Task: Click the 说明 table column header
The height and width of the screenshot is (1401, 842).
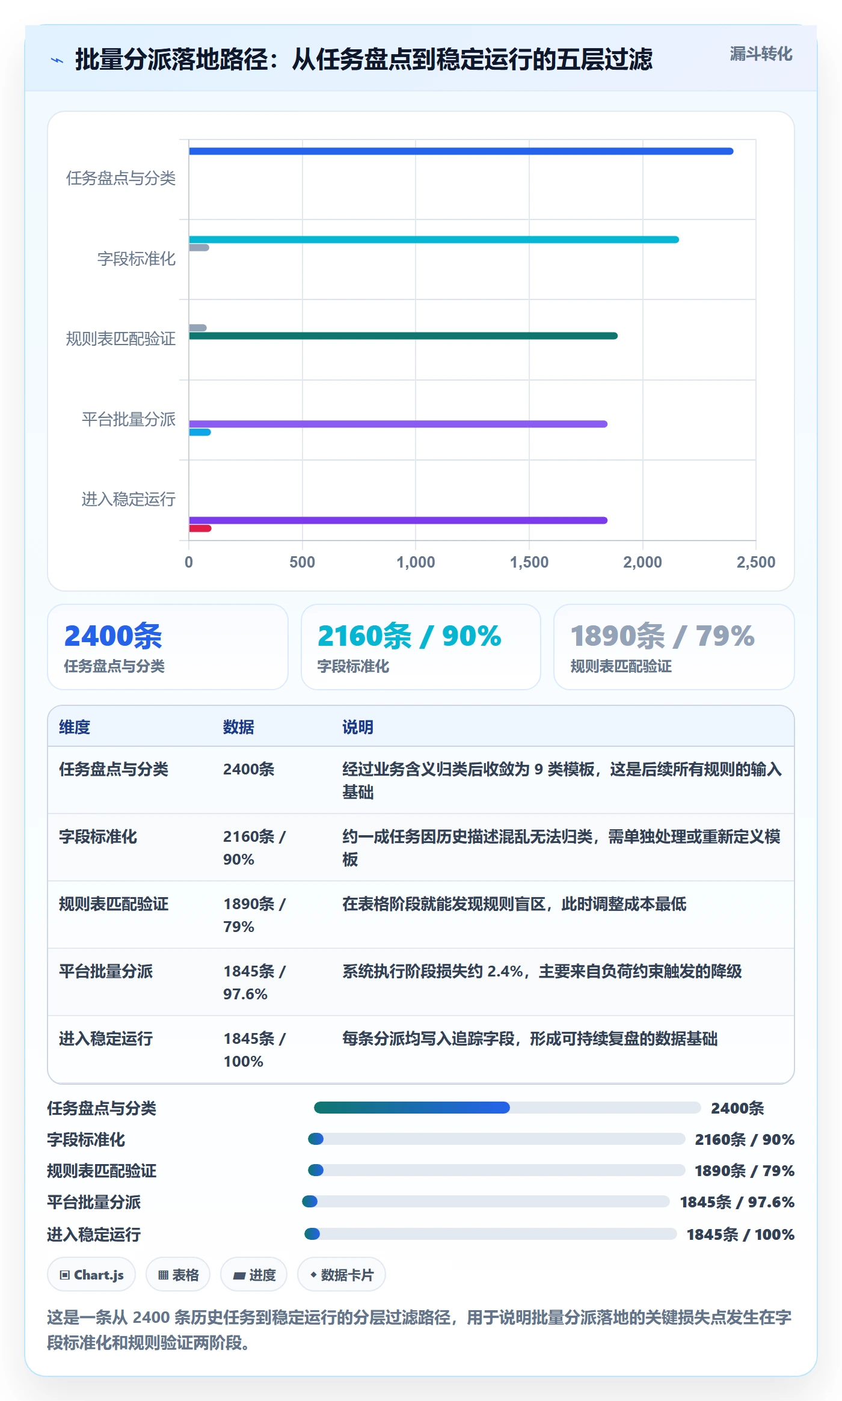Action: point(358,727)
